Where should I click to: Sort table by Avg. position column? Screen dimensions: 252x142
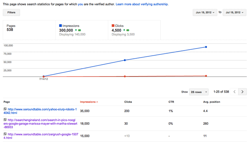(212, 102)
